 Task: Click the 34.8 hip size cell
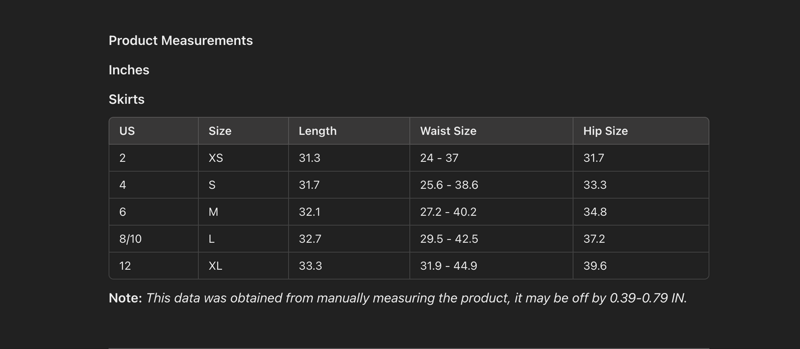pyautogui.click(x=595, y=212)
